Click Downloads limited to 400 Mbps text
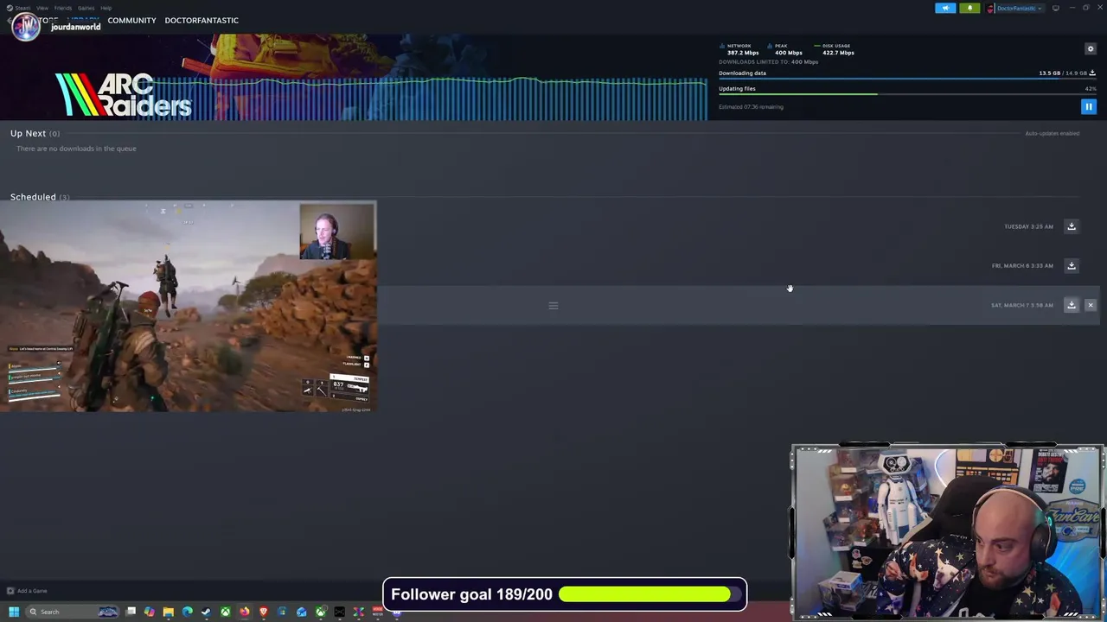The image size is (1107, 622). (x=768, y=62)
